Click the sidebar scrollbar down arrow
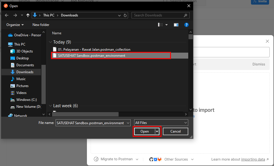Image resolution: width=274 pixels, height=166 pixels. tap(43, 114)
